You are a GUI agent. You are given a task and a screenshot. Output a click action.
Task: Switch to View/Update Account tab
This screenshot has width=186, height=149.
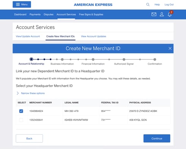click(x=28, y=36)
